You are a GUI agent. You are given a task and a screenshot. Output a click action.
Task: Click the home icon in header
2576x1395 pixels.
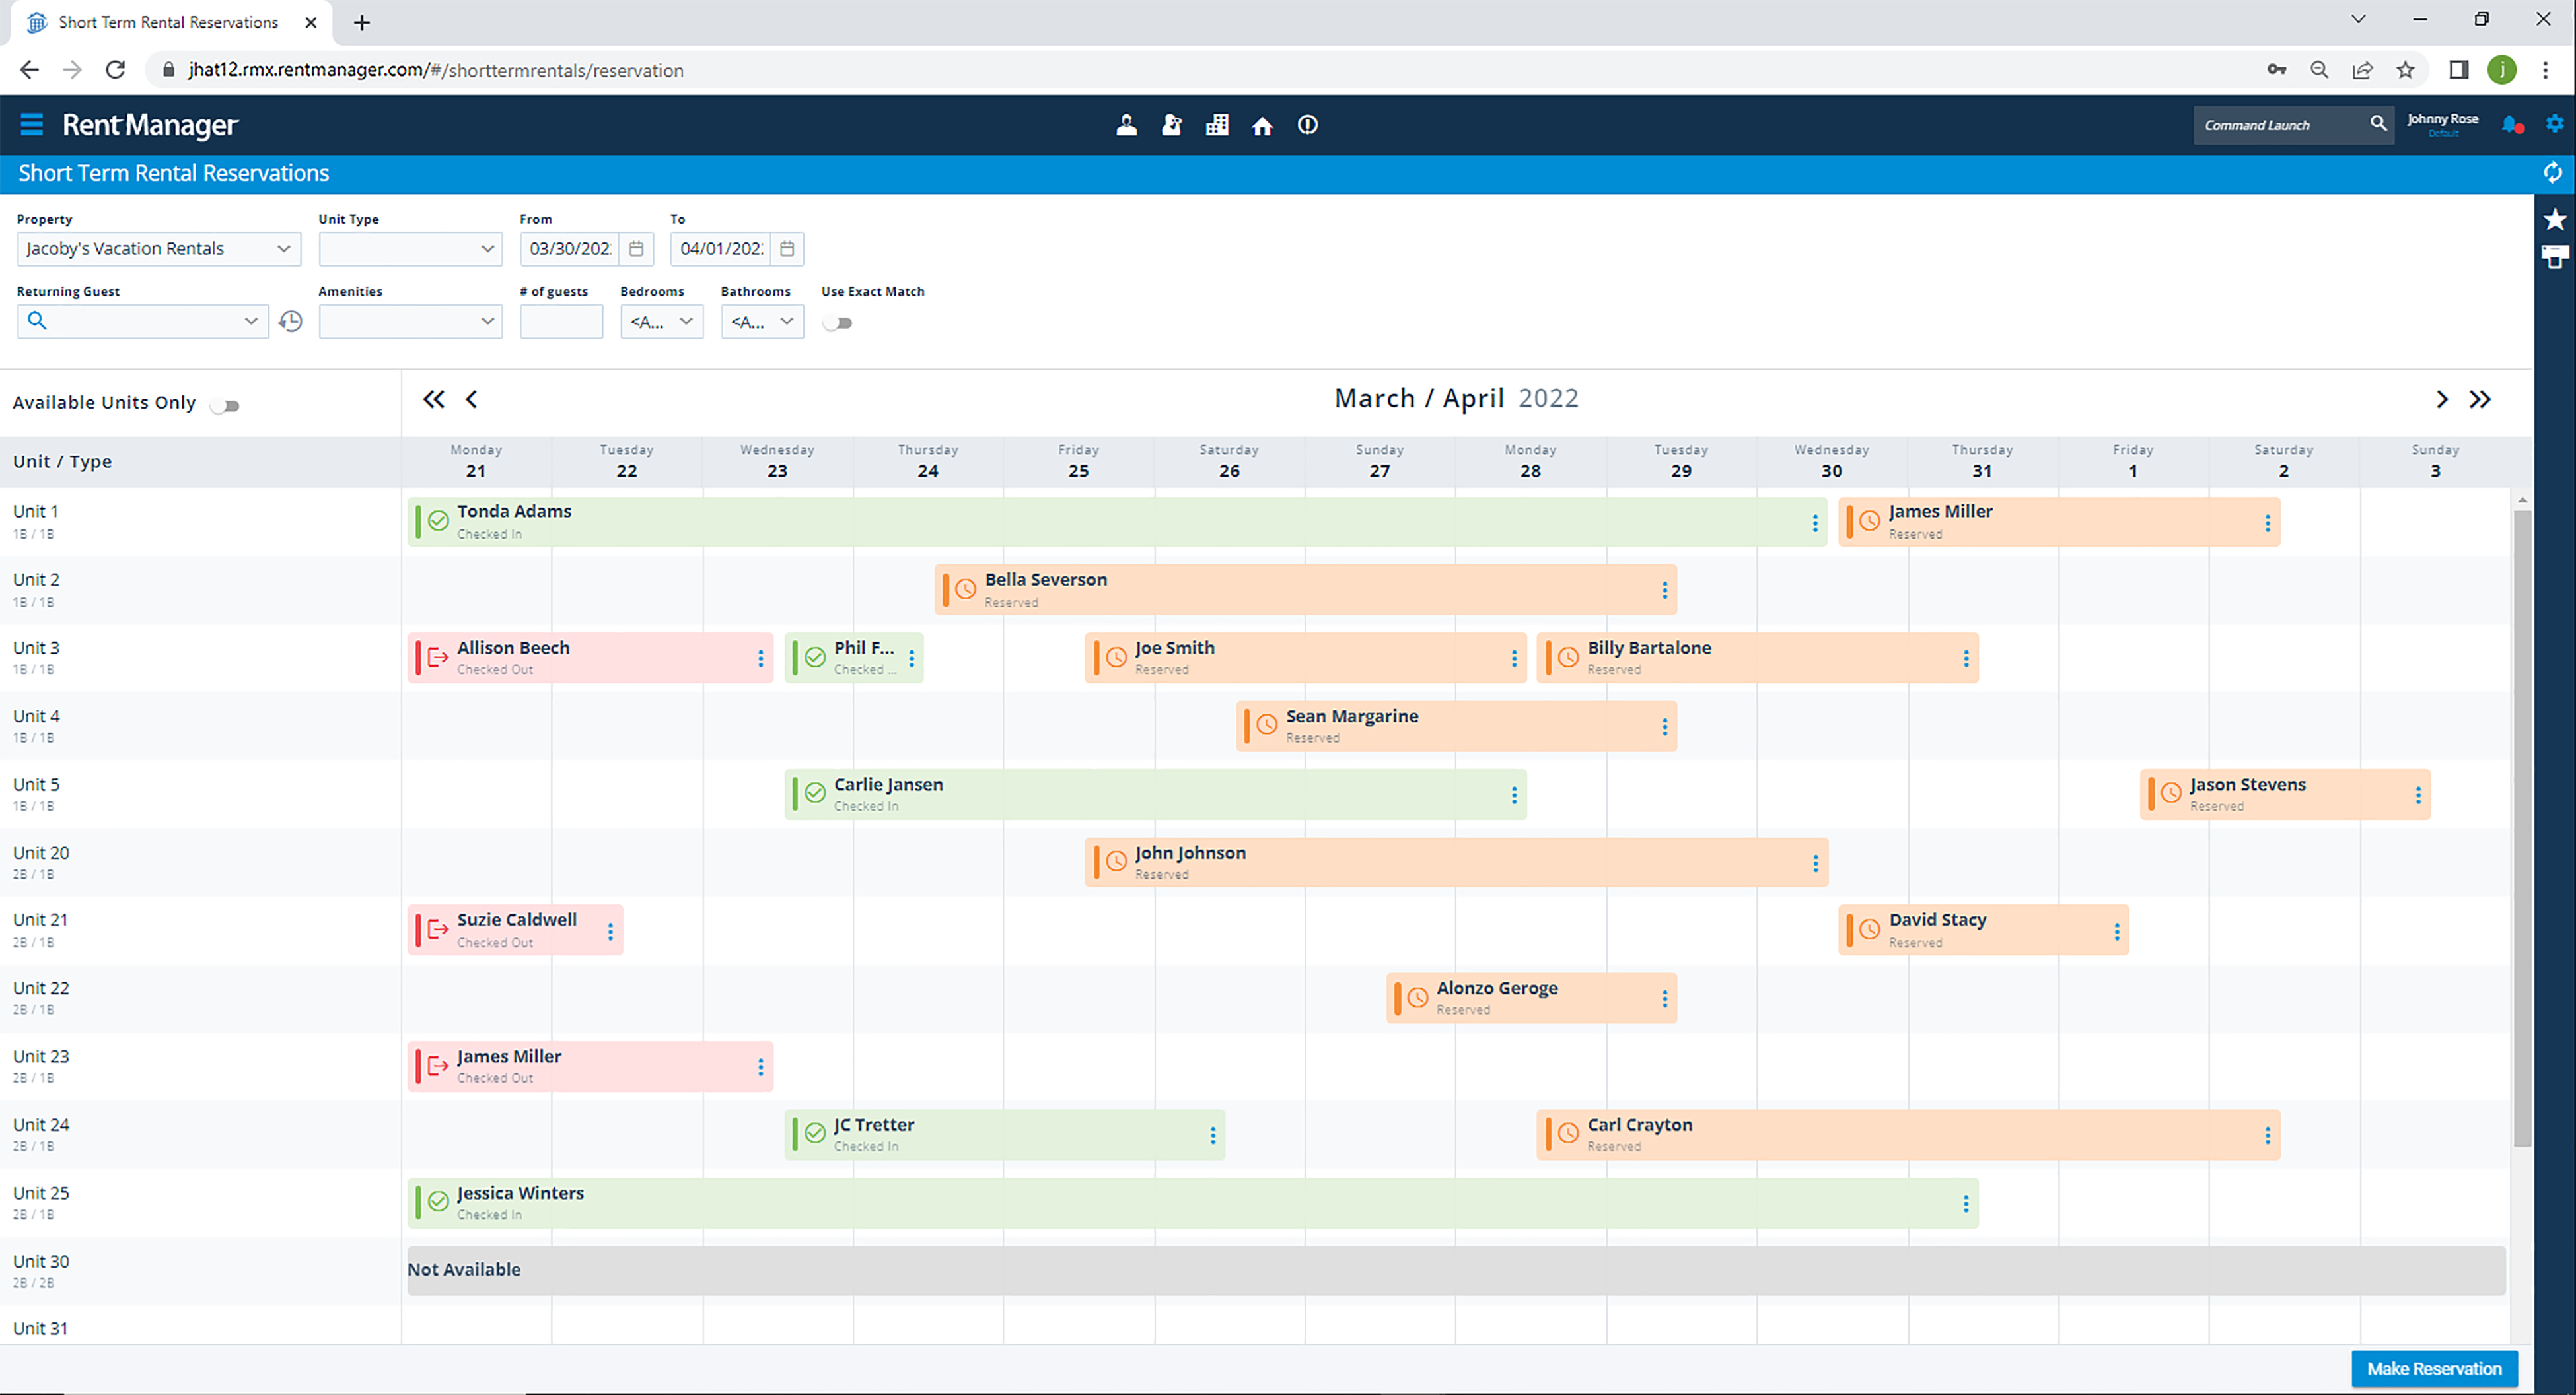(1262, 126)
